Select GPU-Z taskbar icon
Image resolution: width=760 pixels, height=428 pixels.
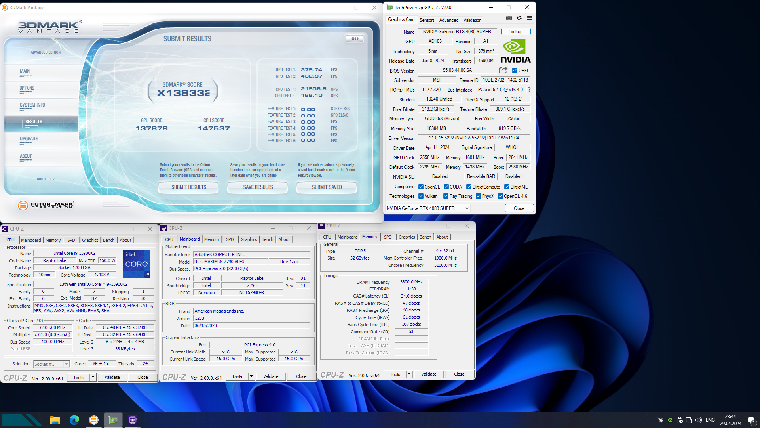coord(113,420)
